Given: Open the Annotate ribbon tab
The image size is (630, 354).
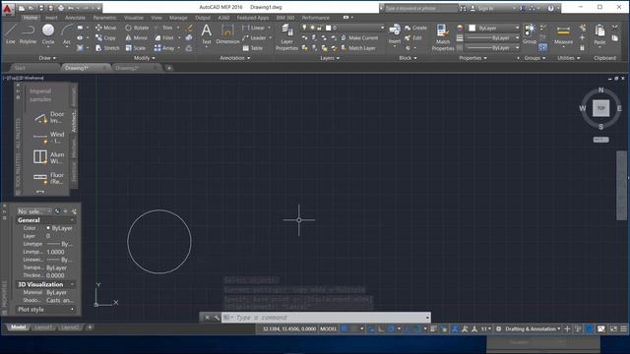Looking at the screenshot, I should point(75,18).
